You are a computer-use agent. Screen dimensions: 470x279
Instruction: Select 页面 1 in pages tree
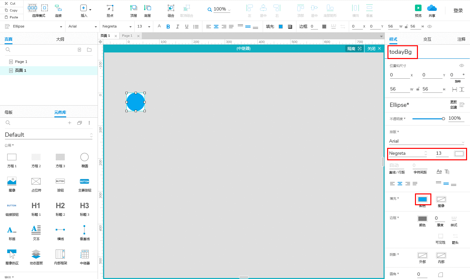point(49,70)
